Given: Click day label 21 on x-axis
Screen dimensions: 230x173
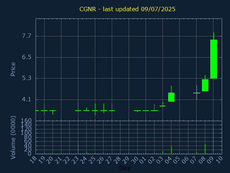Looking at the screenshot, I should click(x=59, y=160).
